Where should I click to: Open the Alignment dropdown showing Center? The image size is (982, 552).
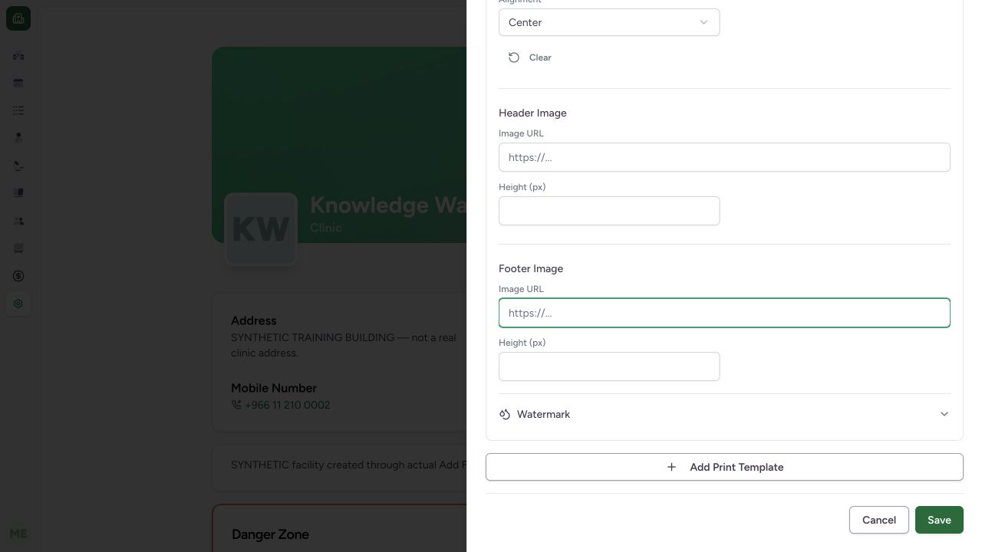click(609, 22)
